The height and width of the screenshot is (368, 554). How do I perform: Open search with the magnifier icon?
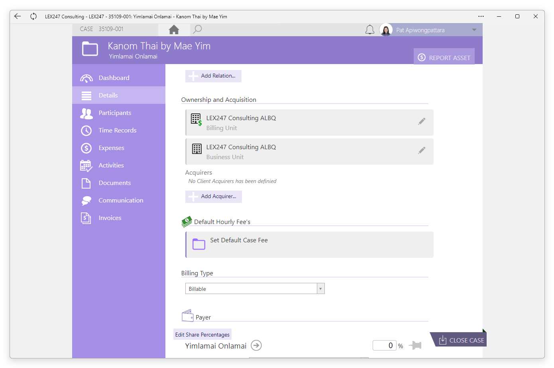[x=197, y=29]
